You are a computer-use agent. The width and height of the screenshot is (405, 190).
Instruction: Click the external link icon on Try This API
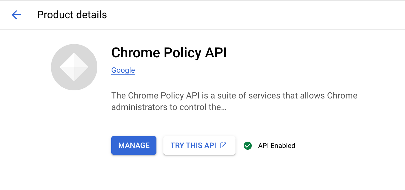pyautogui.click(x=223, y=145)
